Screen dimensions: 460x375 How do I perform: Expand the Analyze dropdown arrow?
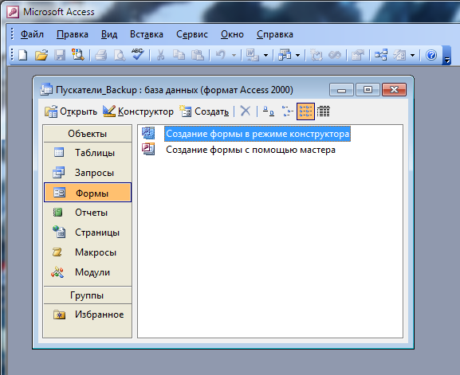coord(298,55)
